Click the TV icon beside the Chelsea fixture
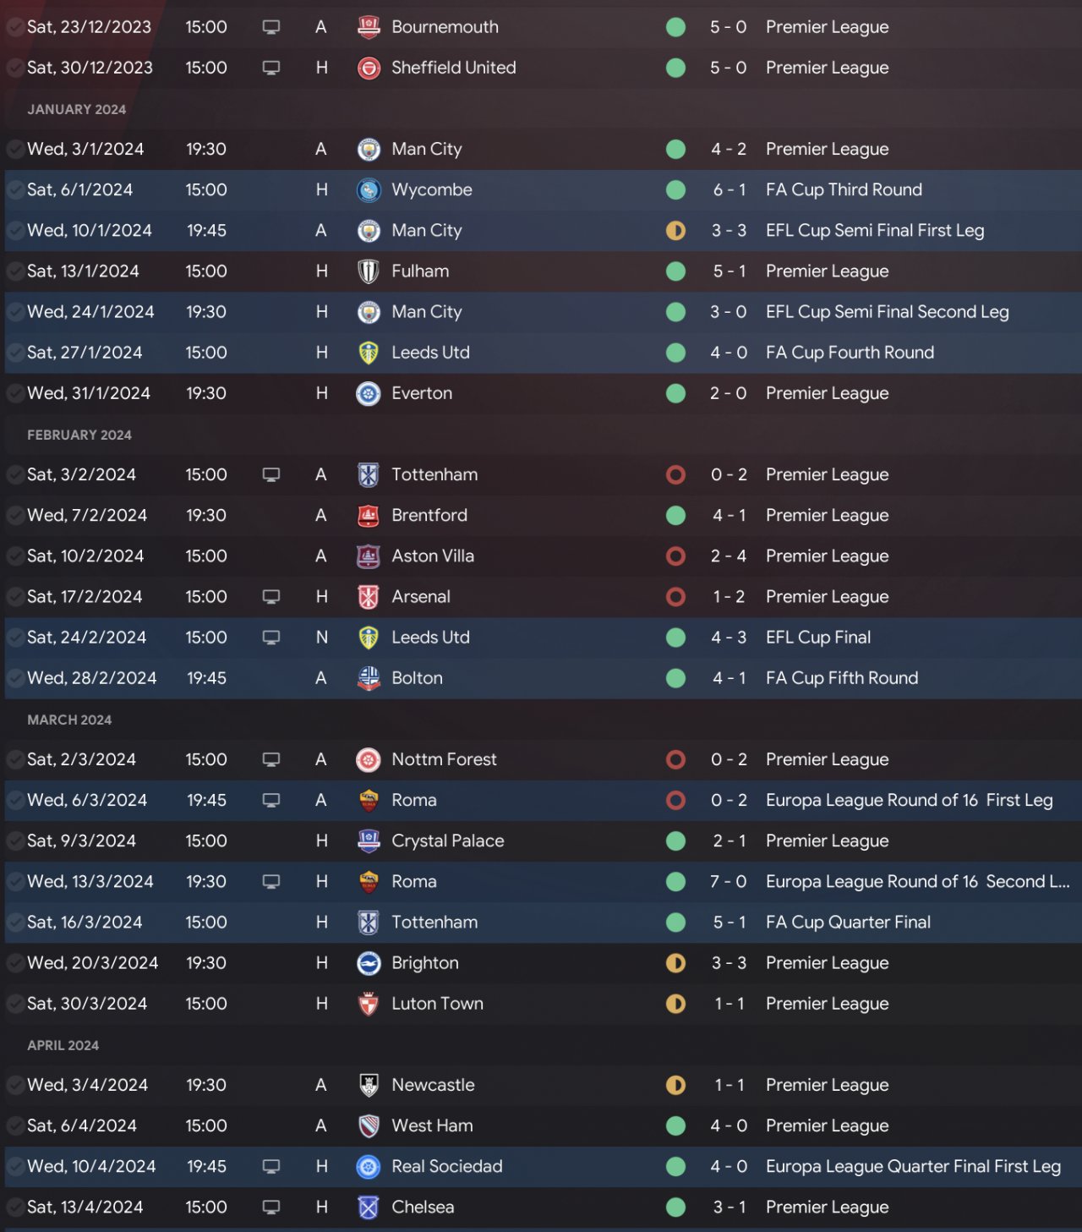This screenshot has width=1082, height=1232. point(271,1207)
